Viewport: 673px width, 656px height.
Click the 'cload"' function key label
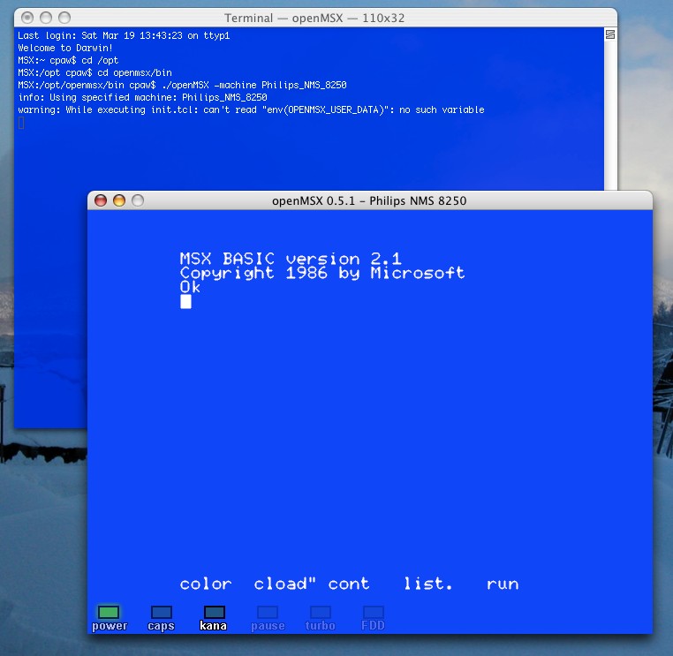point(285,584)
